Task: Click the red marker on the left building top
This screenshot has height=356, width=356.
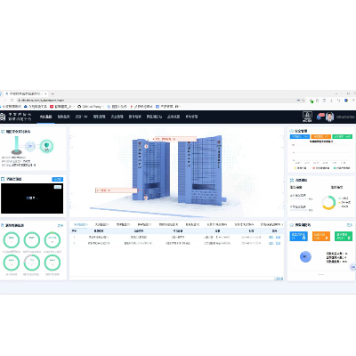Action: coord(146,146)
